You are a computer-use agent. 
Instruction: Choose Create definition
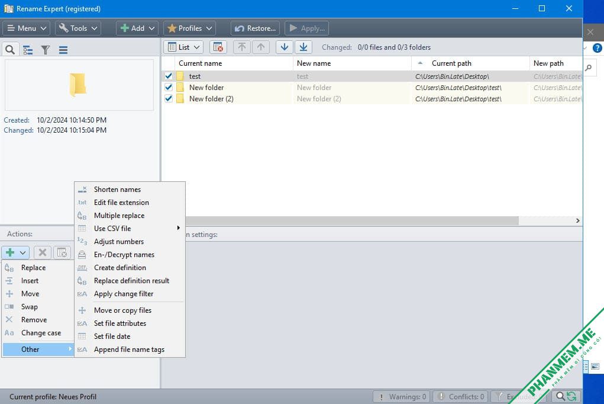pos(130,268)
